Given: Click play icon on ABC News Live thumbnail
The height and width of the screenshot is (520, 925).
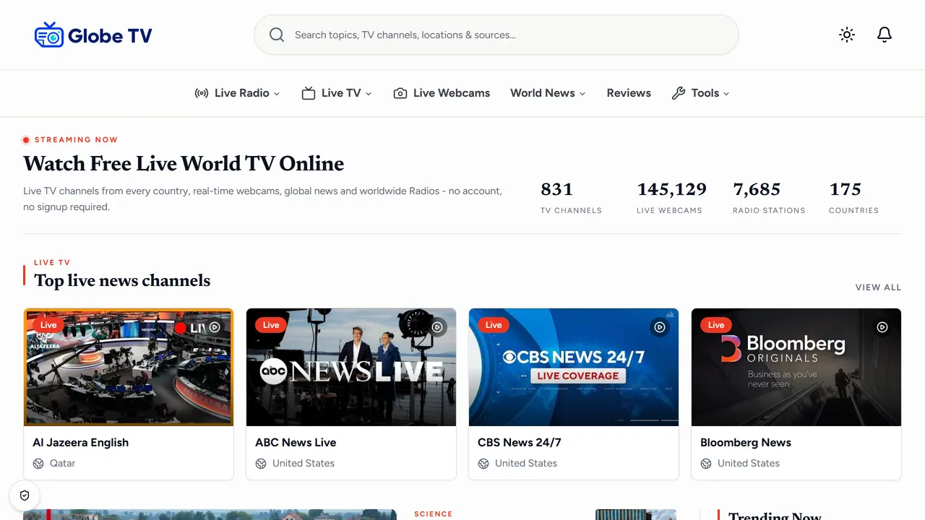Looking at the screenshot, I should 437,327.
